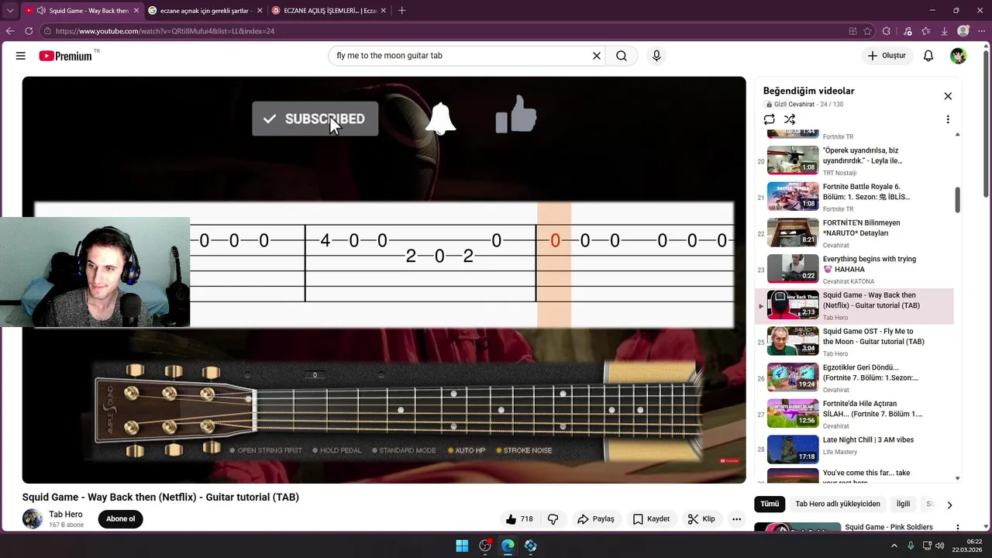992x558 pixels.
Task: Open playlist video Egzotikler Geri Döndü
Action: 854,378
